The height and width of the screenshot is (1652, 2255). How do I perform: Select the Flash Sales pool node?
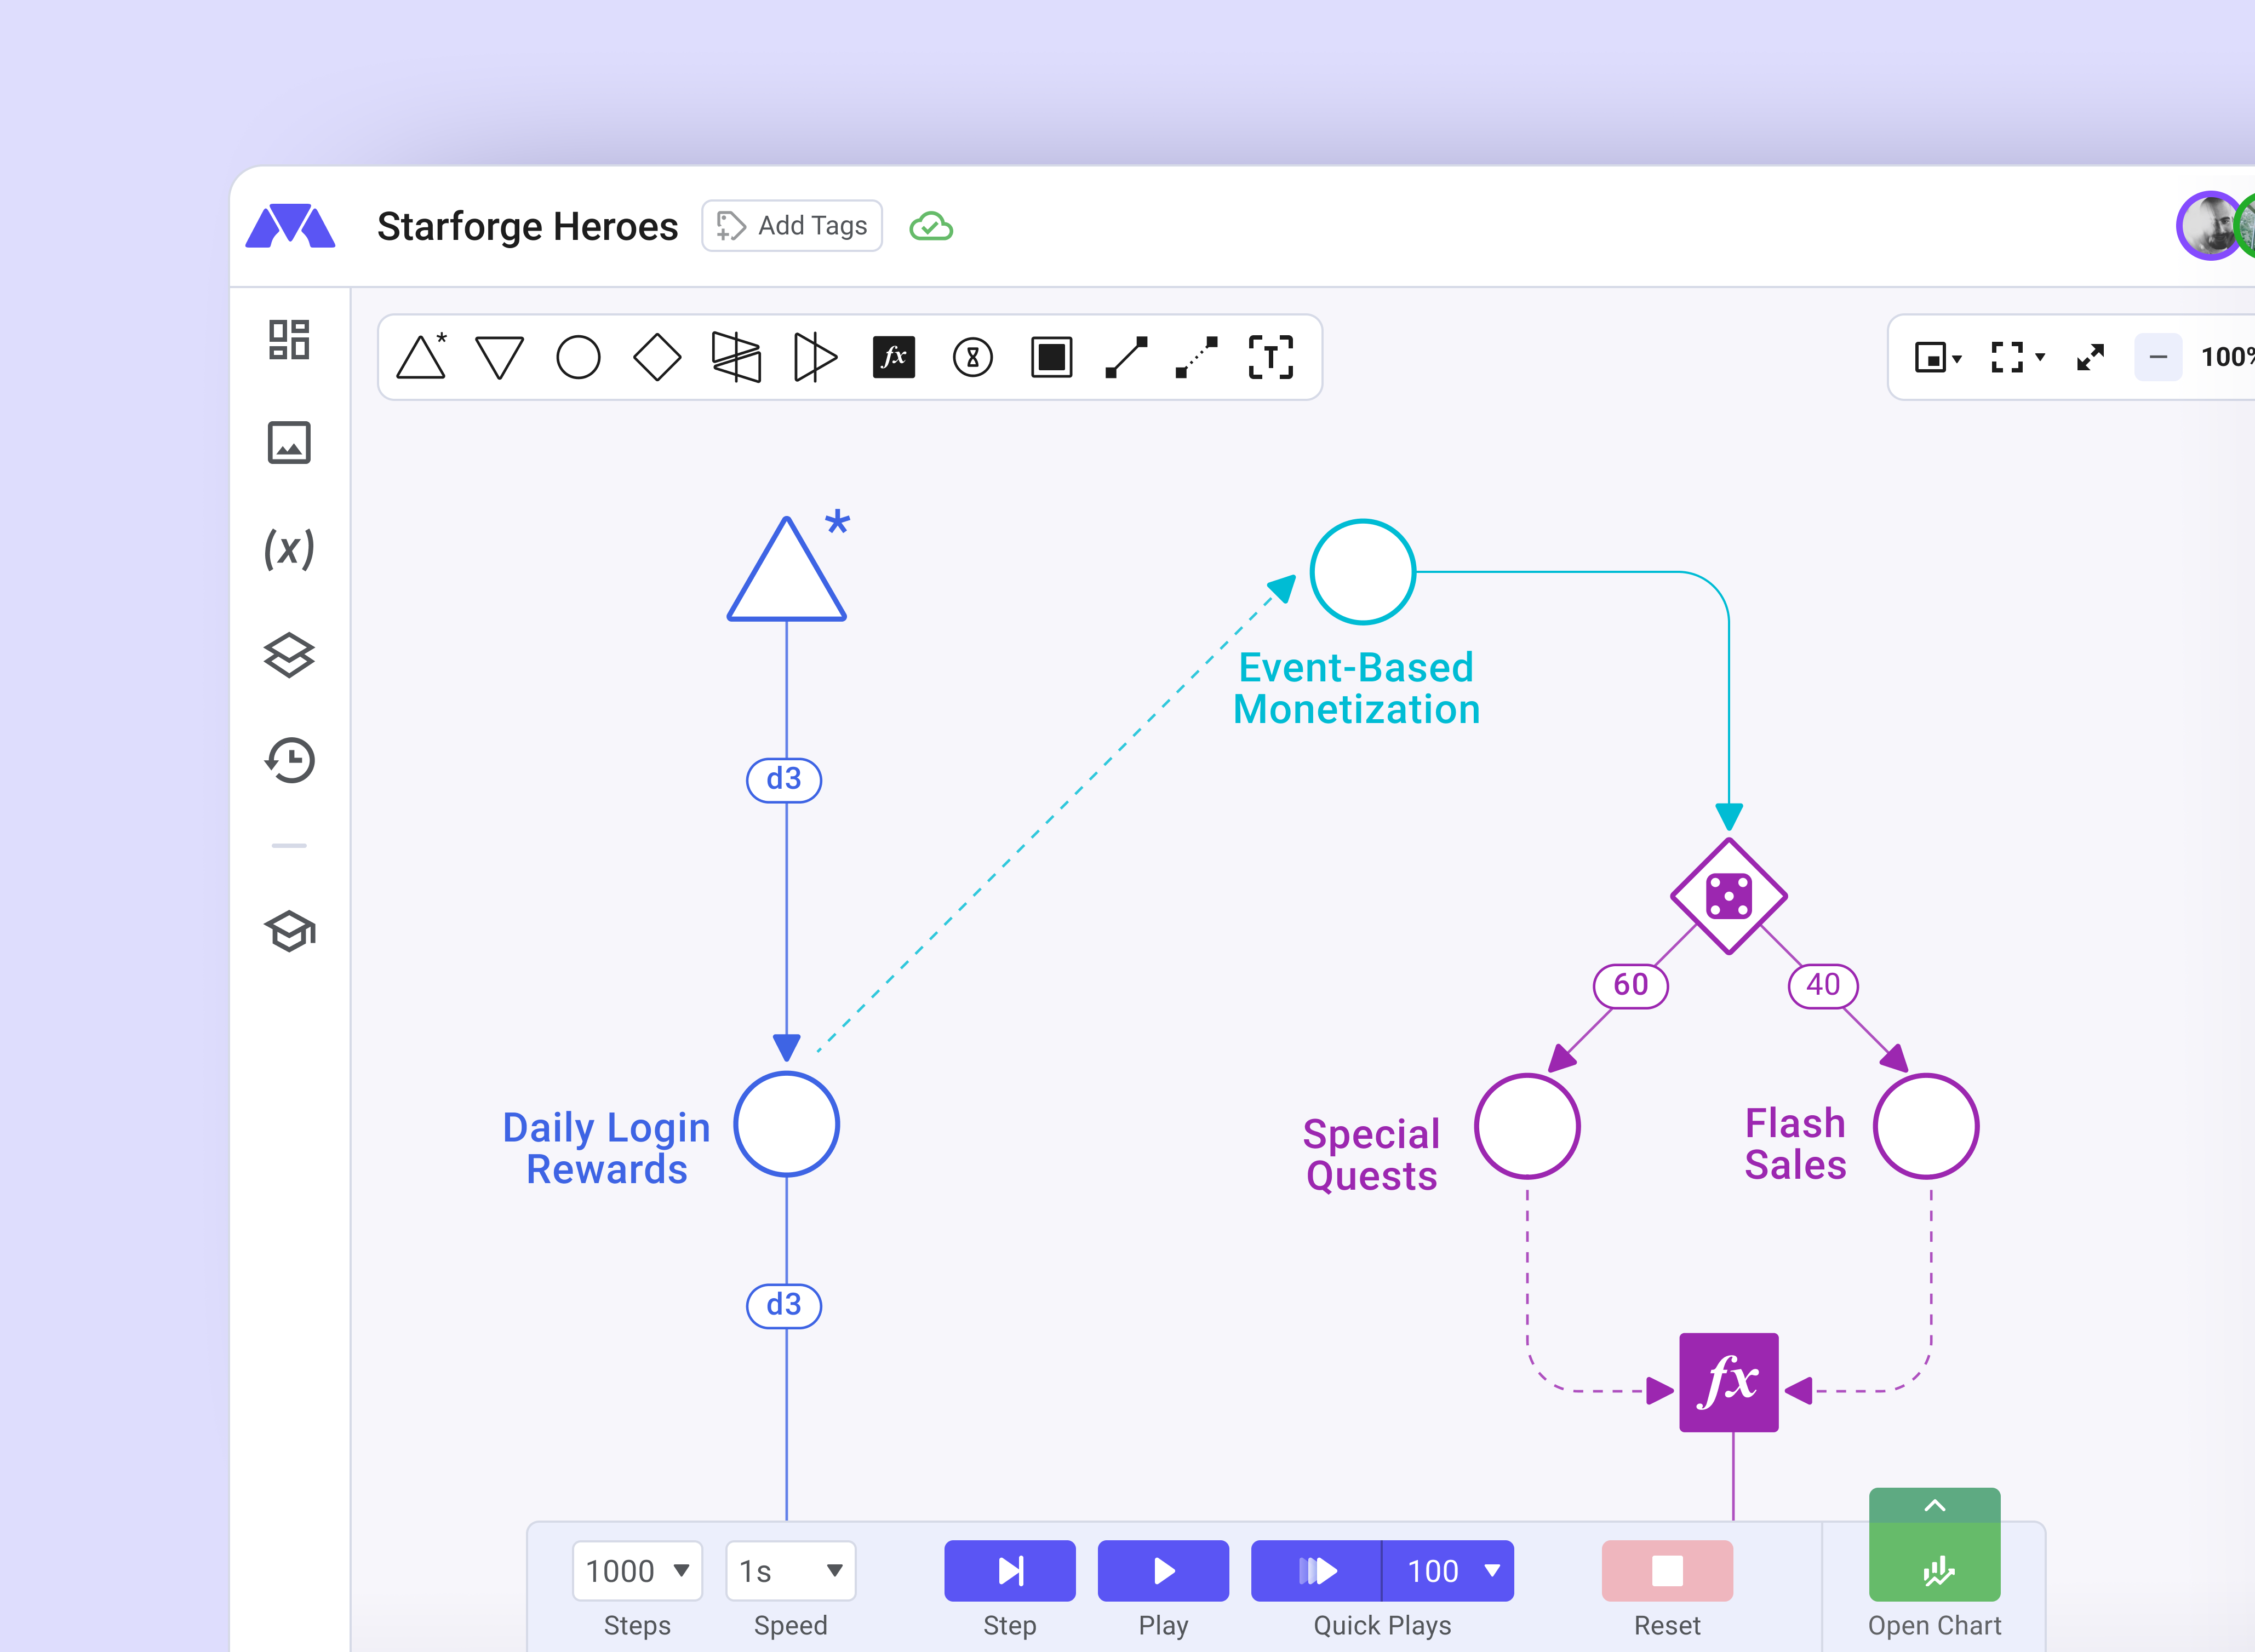(x=1926, y=1127)
